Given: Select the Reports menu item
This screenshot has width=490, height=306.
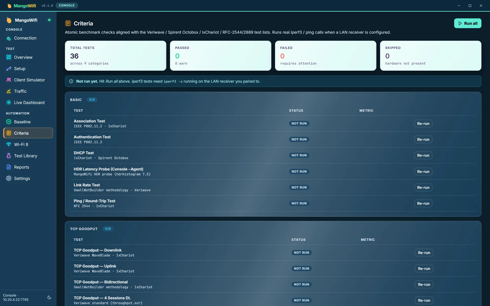Looking at the screenshot, I should [28, 167].
